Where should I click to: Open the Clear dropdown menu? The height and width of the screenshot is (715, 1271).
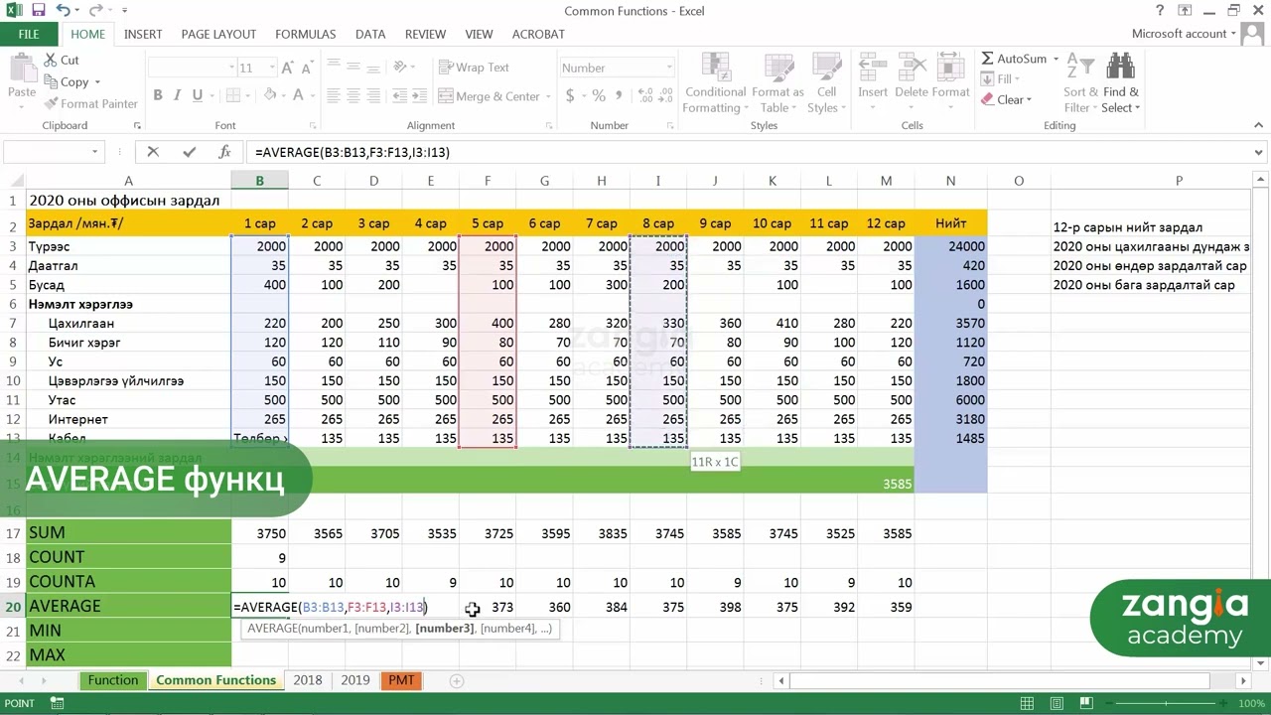(1007, 99)
